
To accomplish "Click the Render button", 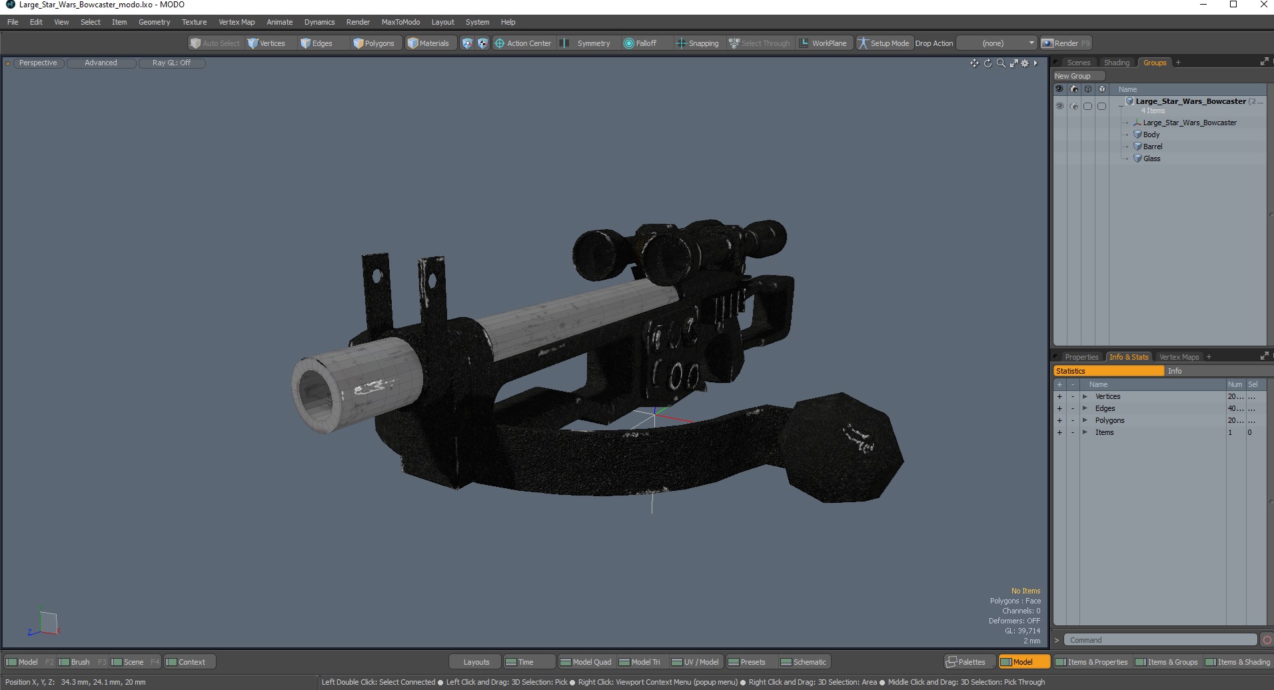I will point(1066,43).
